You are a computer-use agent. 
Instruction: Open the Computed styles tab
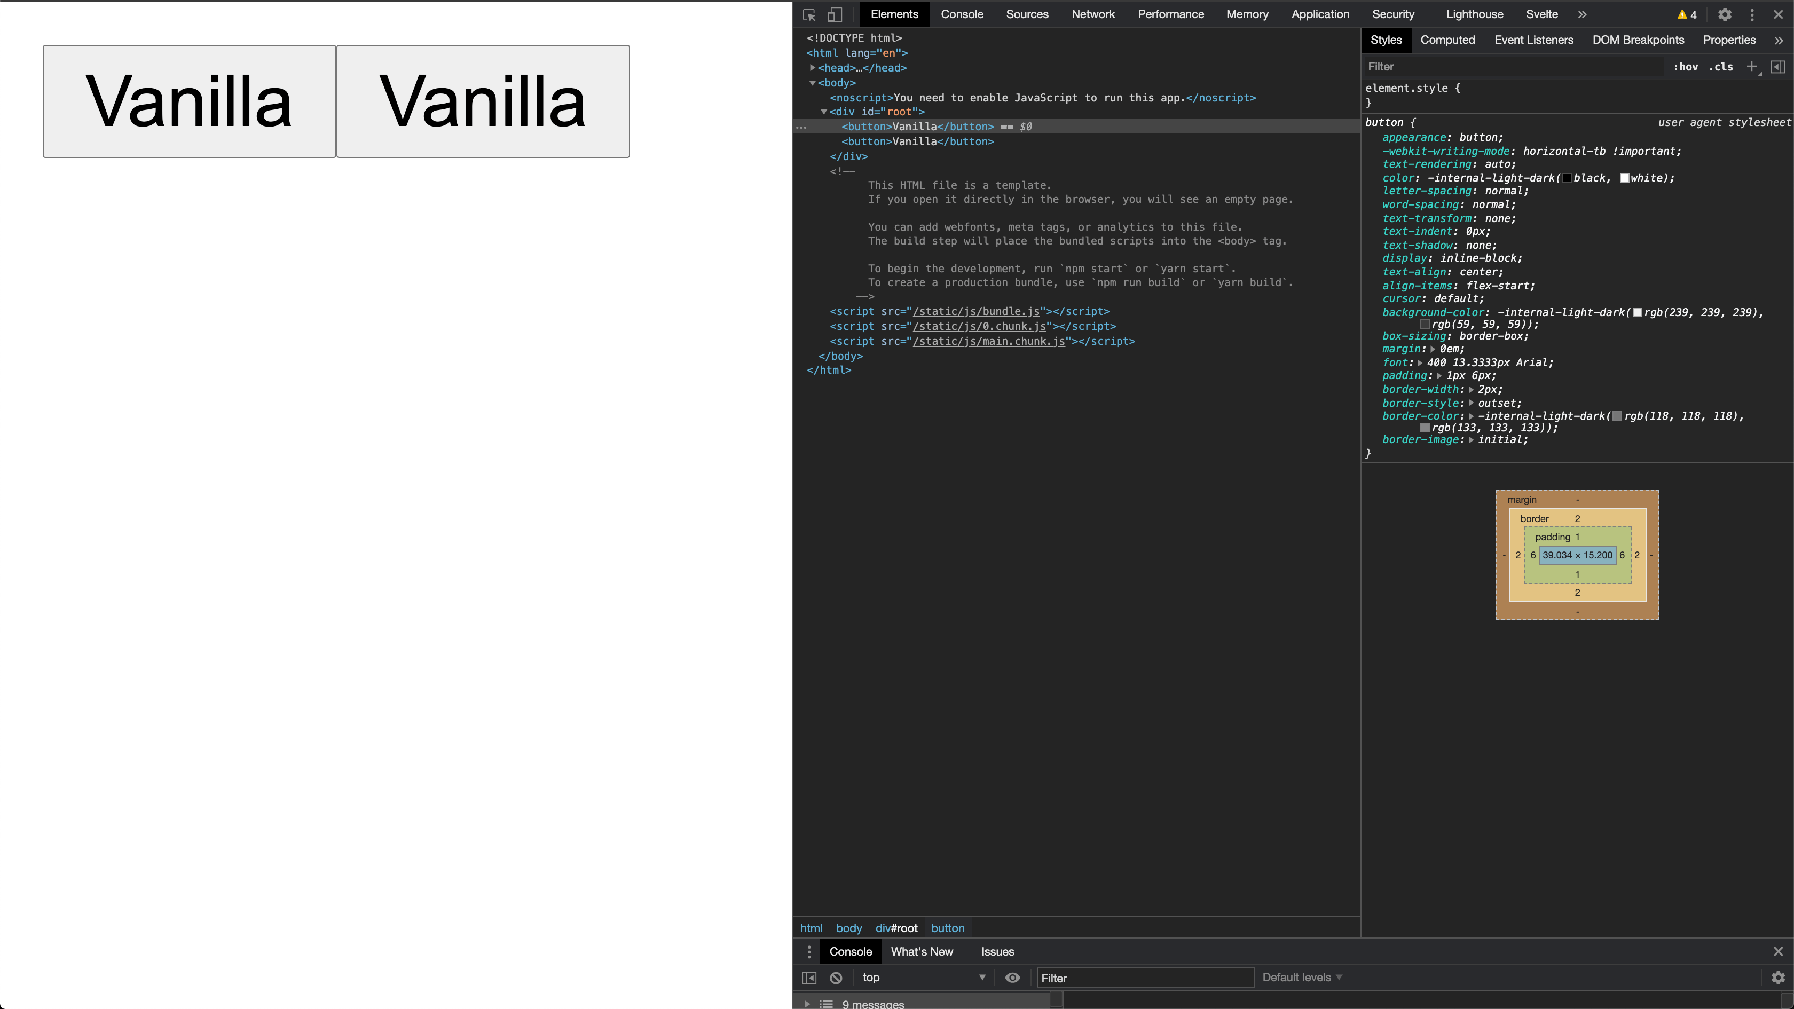coord(1447,40)
